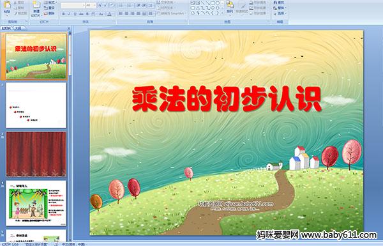This screenshot has width=383, height=246.
Task: Expand the Layout dropdown
Action: coord(50,3)
